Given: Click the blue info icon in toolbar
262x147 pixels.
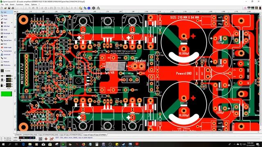Looking at the screenshot, I should (89, 8).
